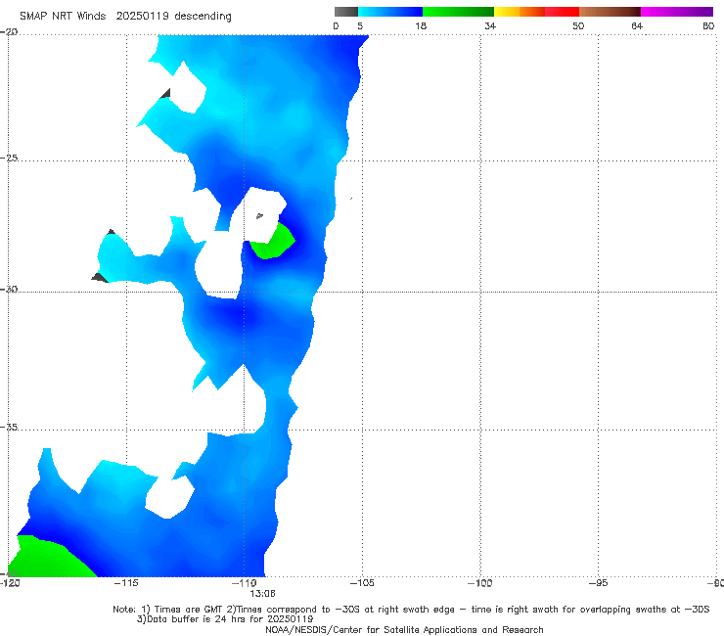Click the 'Times are GMT' note line
724x636 pixels.
(x=411, y=610)
